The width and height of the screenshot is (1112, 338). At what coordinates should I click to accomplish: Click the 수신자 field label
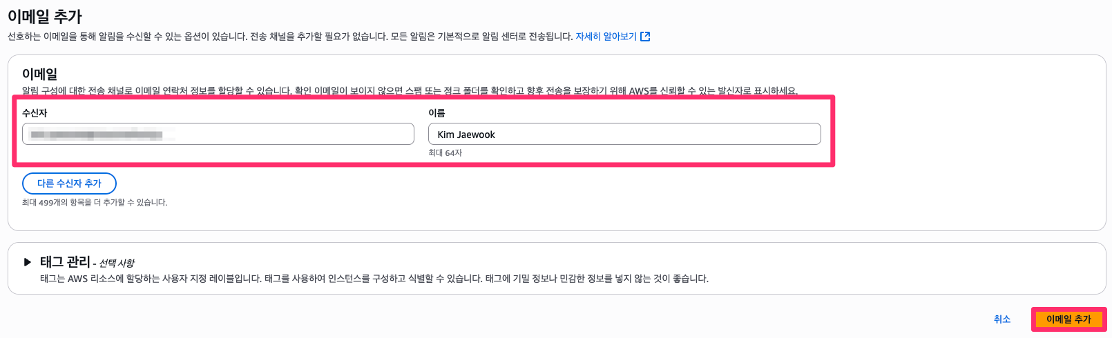coord(35,113)
